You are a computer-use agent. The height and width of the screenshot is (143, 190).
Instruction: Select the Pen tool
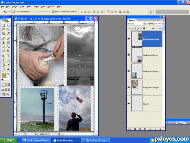pos(3,60)
